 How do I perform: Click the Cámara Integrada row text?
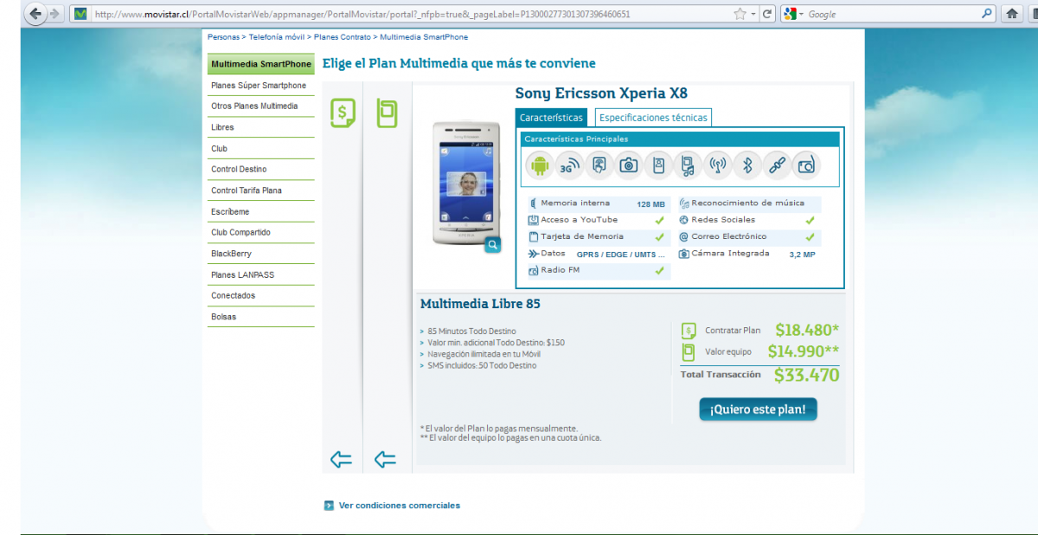[730, 254]
